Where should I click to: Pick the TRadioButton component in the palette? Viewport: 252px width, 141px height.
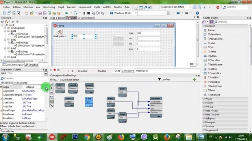(215, 65)
